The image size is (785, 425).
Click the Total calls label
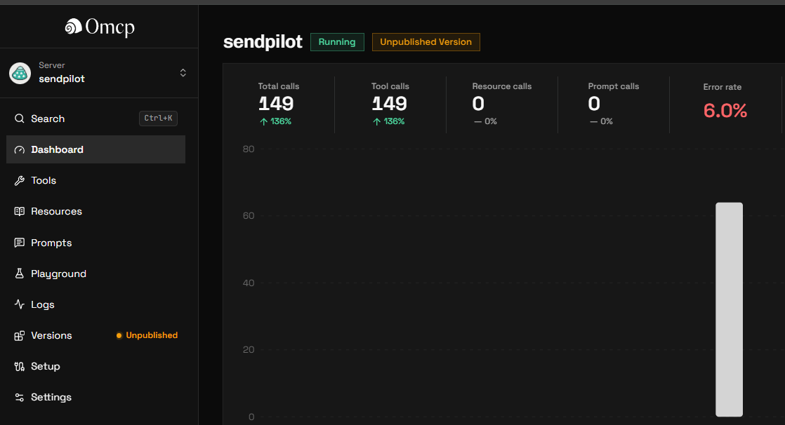(x=278, y=86)
